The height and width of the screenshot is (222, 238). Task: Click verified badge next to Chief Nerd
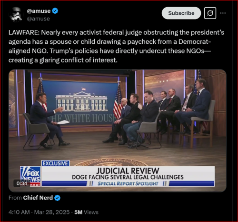tap(57, 198)
